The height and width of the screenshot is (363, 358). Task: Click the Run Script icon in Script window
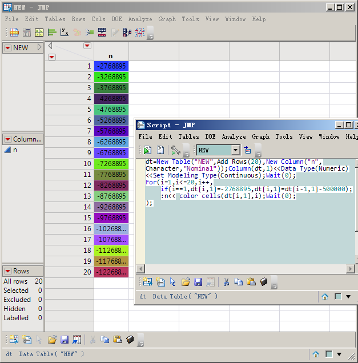(x=147, y=150)
